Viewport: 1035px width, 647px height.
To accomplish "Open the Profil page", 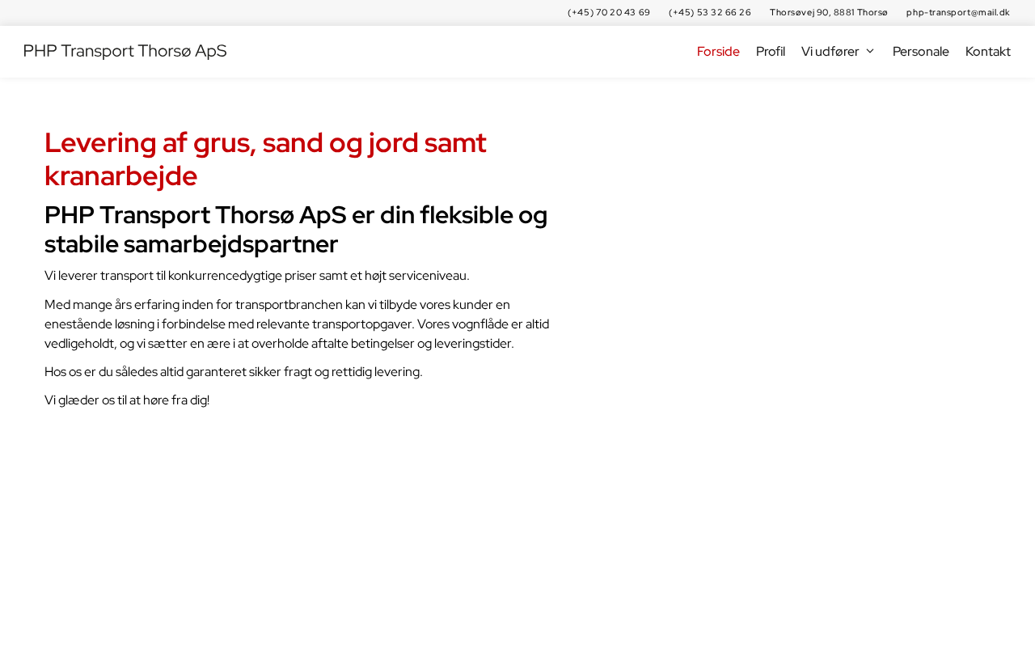I will tap(771, 52).
